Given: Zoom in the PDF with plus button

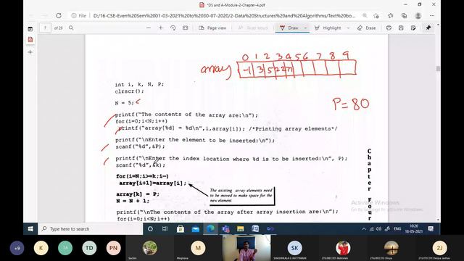Looking at the screenshot, I should point(161,28).
